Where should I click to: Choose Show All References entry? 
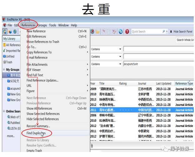(x=55, y=108)
